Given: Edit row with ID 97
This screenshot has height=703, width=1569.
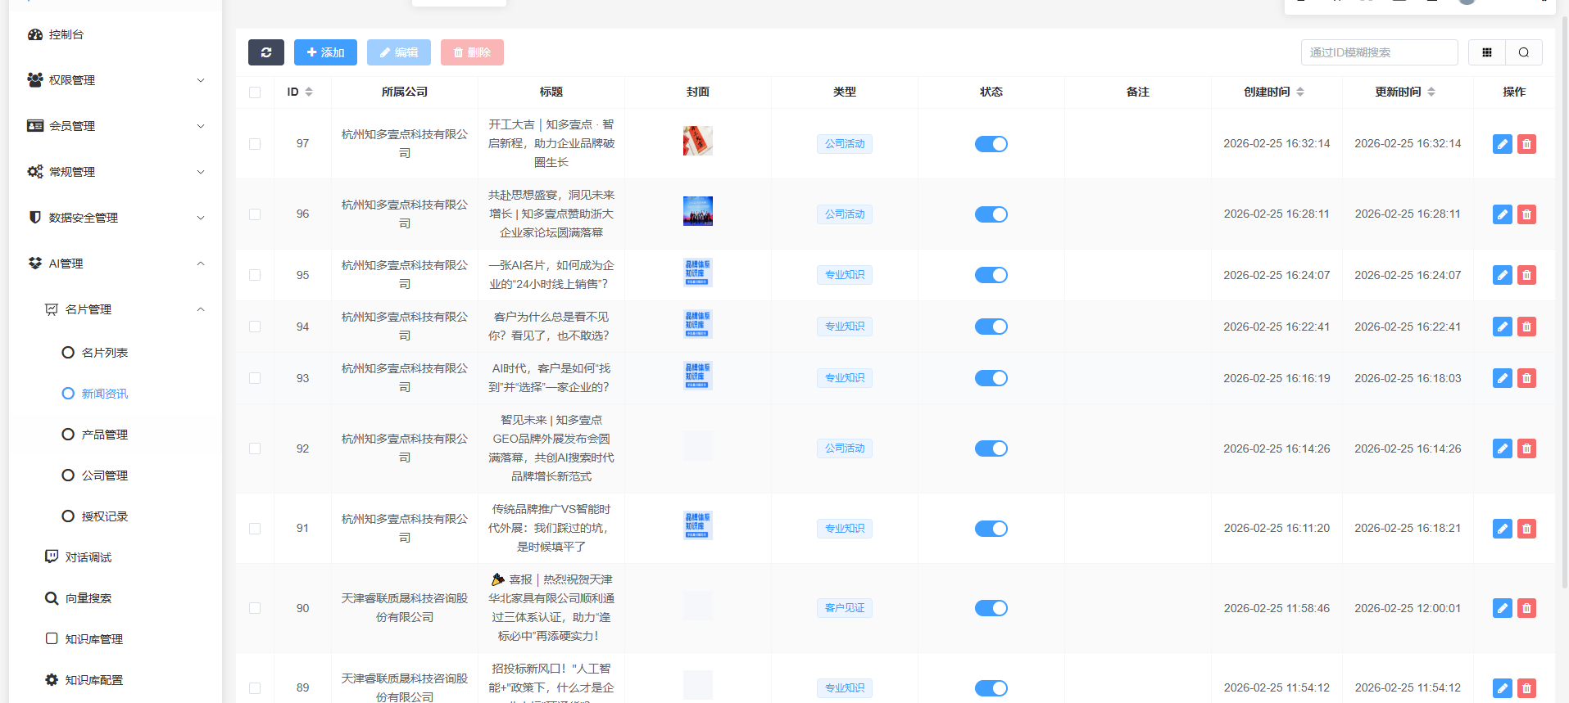Looking at the screenshot, I should [1502, 144].
